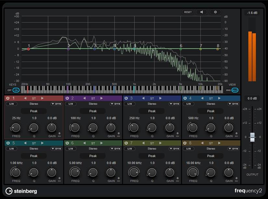Open band 3 DYN dropdown
Screen dimensions: 268x199
[174, 104]
